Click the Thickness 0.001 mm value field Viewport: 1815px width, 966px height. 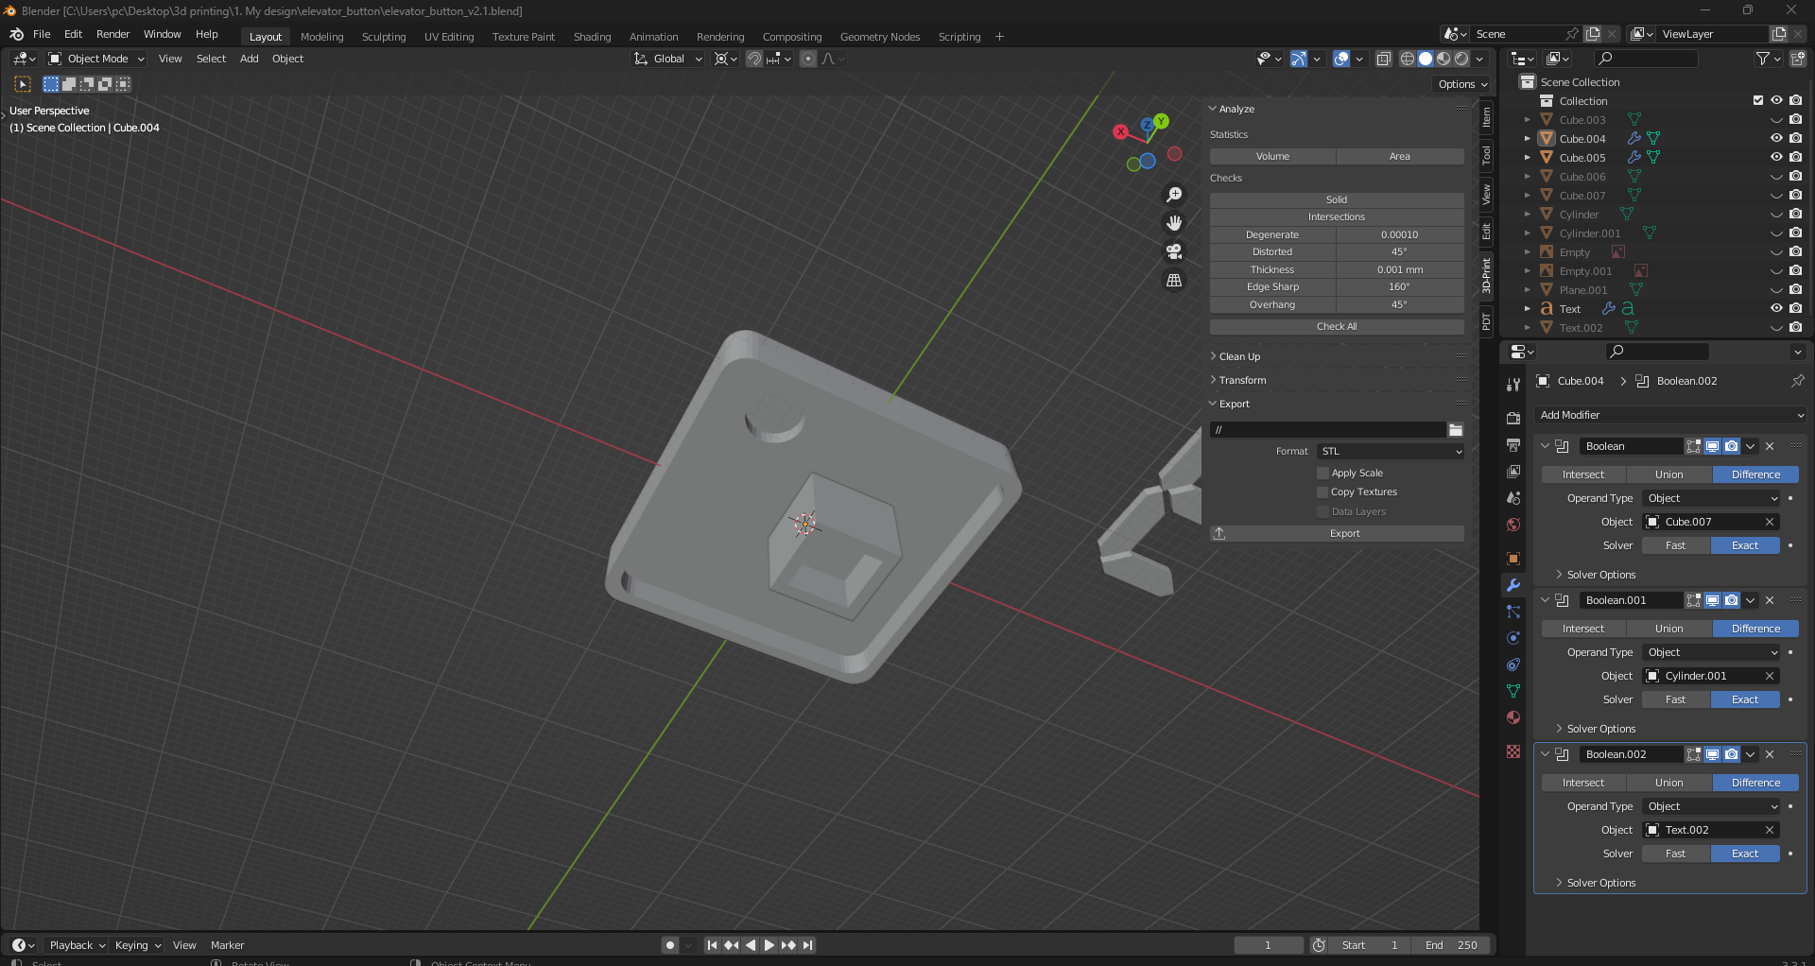(1400, 269)
